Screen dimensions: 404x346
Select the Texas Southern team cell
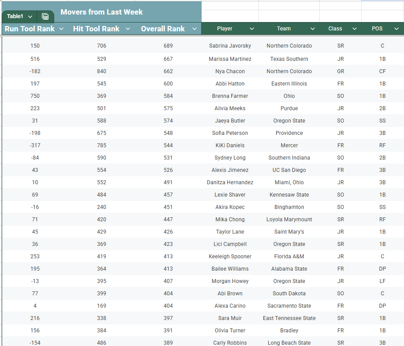coord(289,59)
